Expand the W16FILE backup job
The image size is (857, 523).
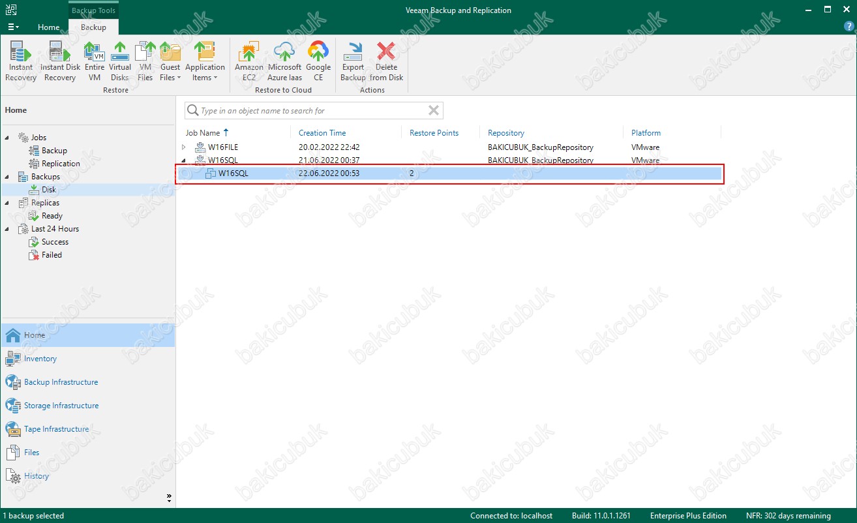184,147
